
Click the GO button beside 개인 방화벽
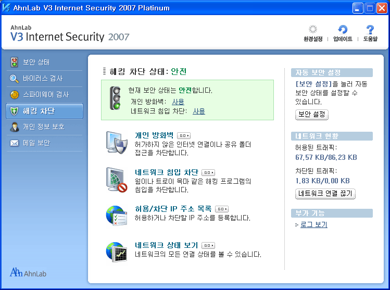(184, 135)
